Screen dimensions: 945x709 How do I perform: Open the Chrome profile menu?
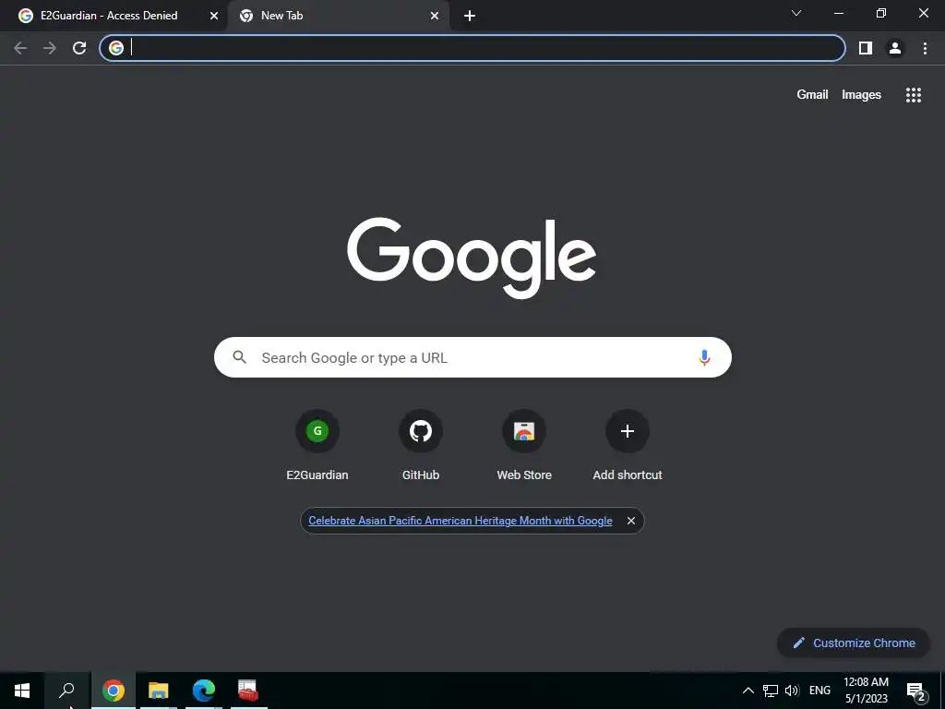tap(895, 48)
